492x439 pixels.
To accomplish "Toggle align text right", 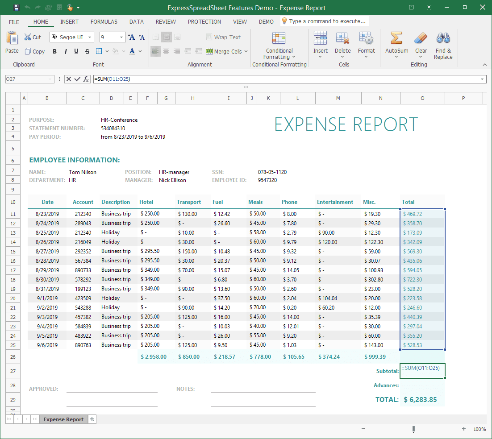I will [177, 51].
